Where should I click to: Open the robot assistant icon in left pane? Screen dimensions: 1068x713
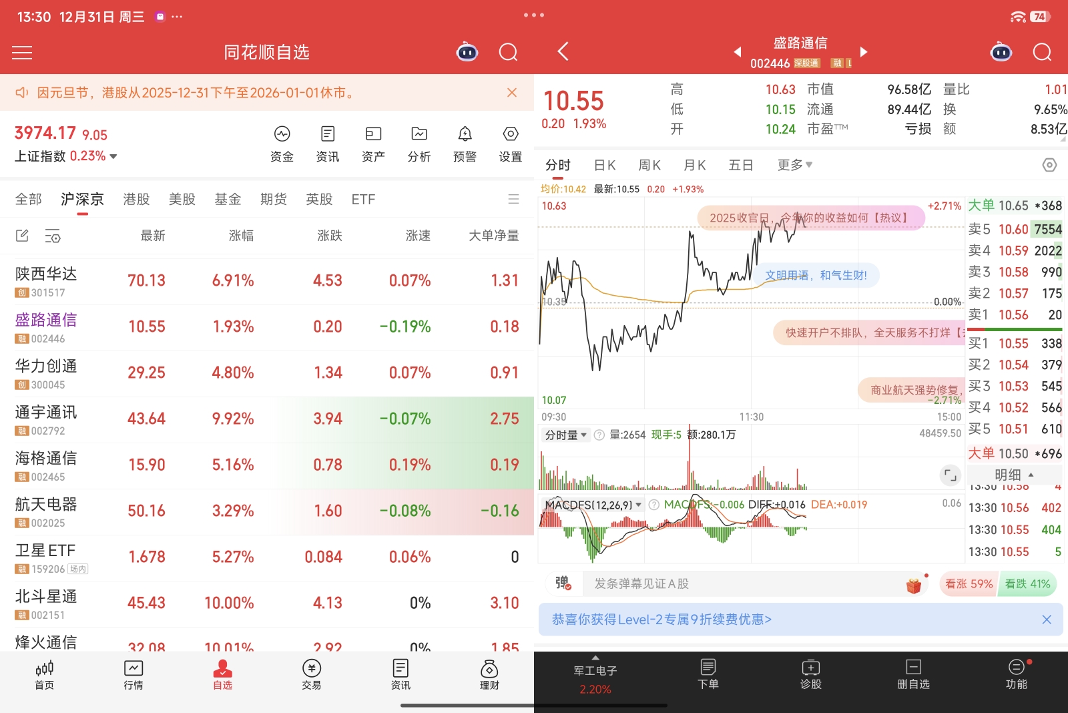pos(467,52)
